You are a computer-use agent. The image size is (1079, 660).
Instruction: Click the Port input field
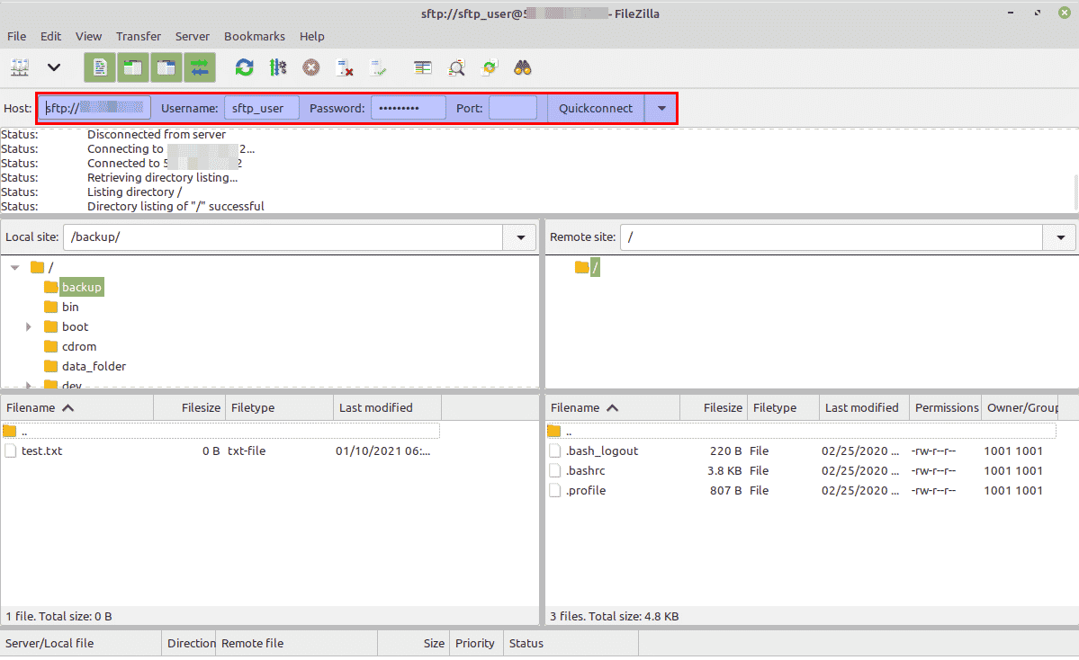[512, 107]
